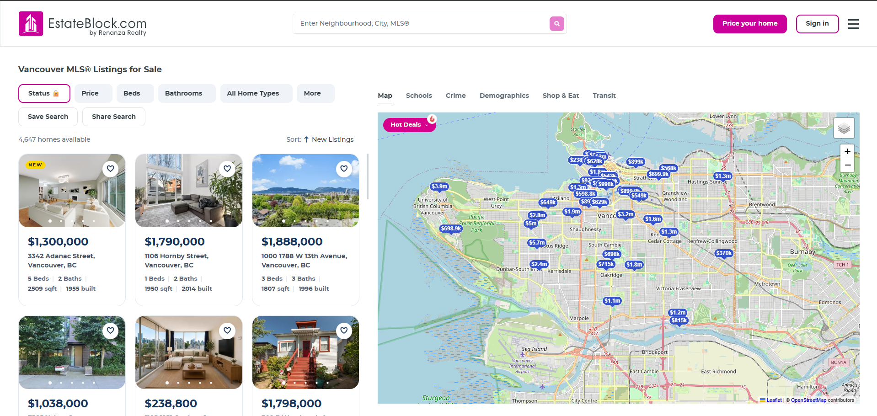Viewport: 877px width, 416px height.
Task: Click the $698k map price marker
Action: (612, 254)
